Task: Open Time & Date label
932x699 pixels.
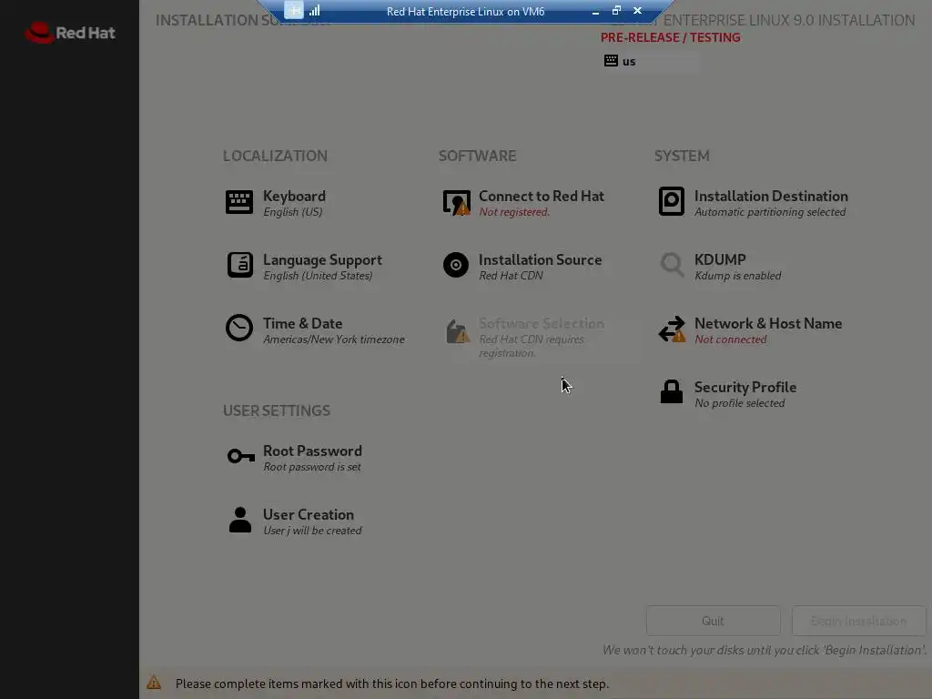Action: pos(302,323)
